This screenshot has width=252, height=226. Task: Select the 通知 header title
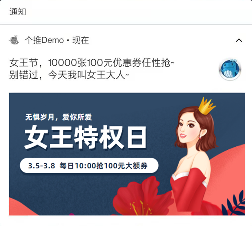click(18, 12)
